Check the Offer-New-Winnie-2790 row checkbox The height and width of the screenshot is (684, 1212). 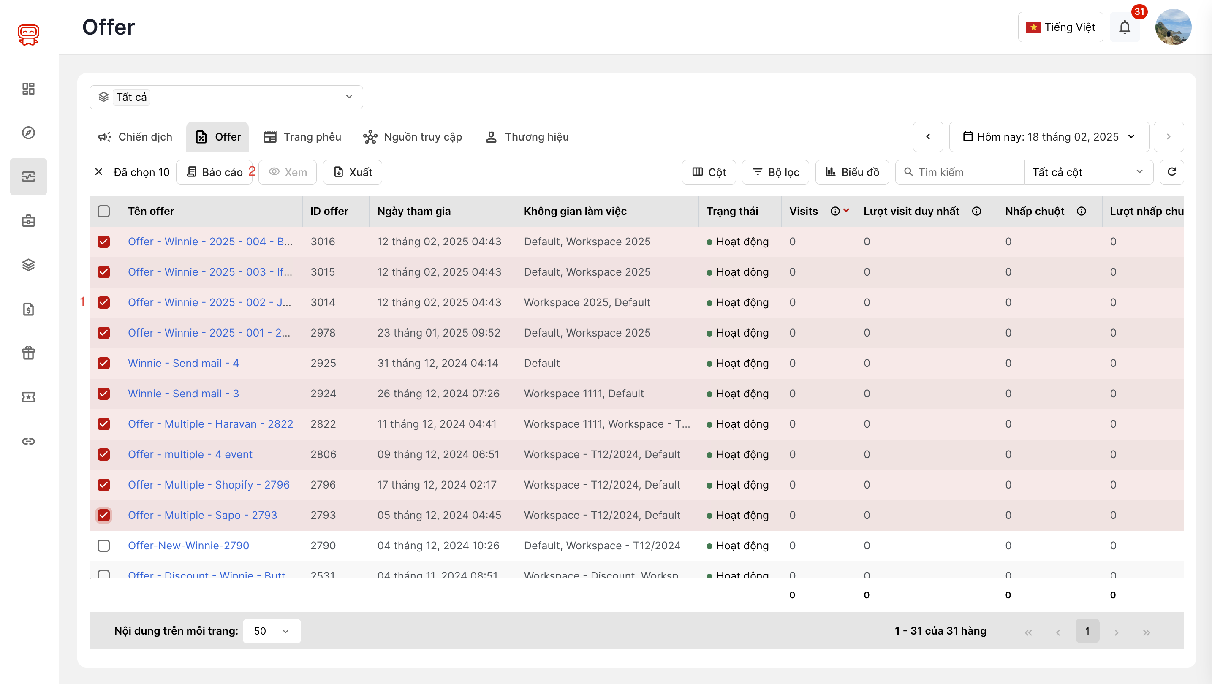[x=103, y=546]
